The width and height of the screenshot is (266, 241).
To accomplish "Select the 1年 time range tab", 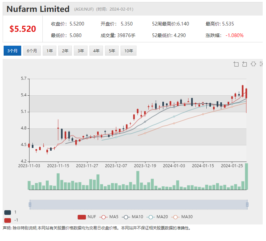I will click(50, 51).
